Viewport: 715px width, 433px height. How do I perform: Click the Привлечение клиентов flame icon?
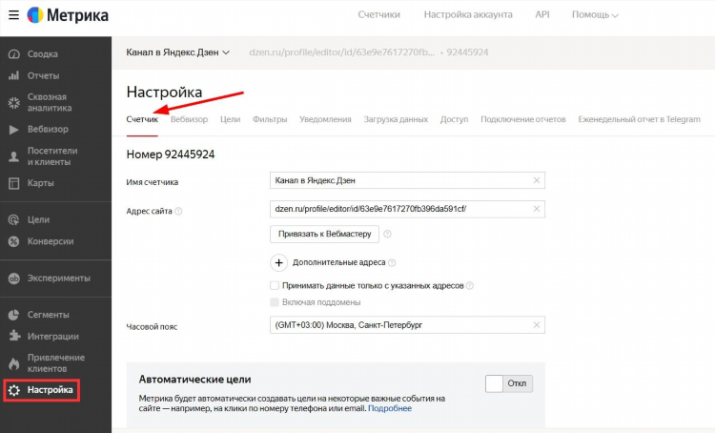14,363
